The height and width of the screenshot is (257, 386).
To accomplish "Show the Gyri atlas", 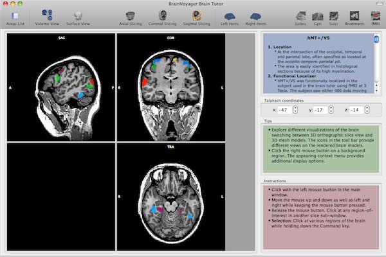I will click(x=318, y=16).
